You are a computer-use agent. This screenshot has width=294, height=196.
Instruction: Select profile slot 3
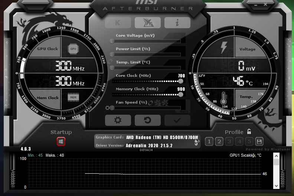[229, 141]
